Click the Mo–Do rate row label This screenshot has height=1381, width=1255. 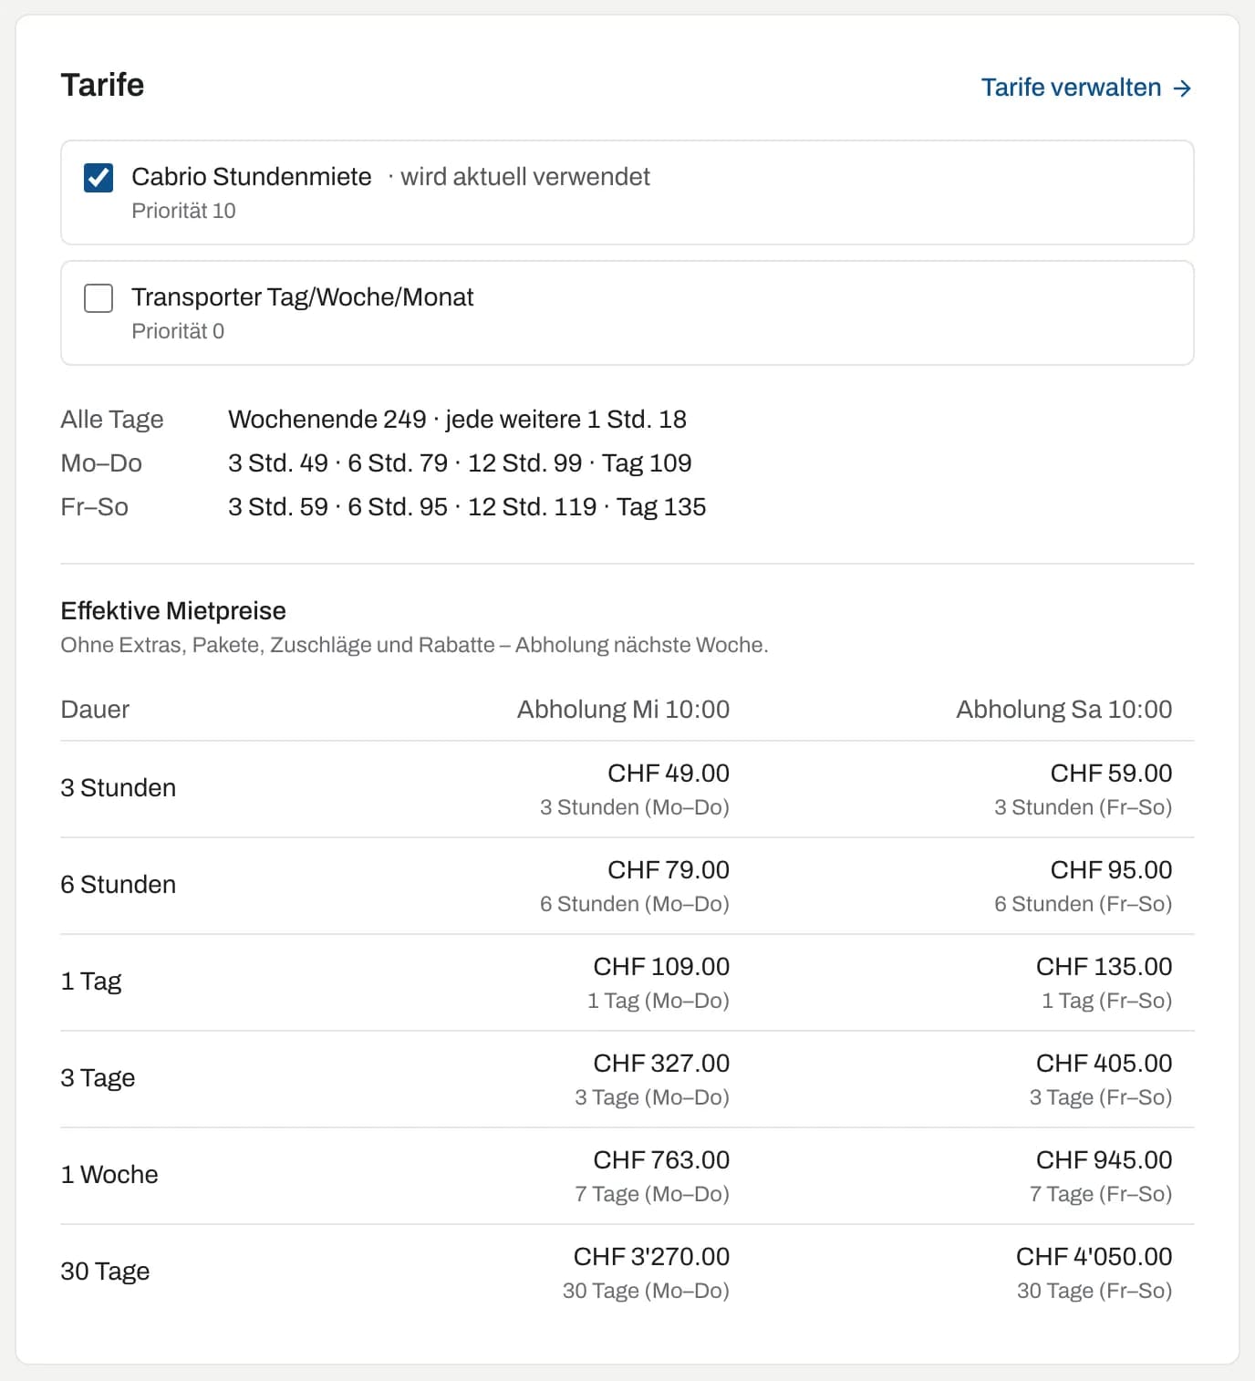101,462
